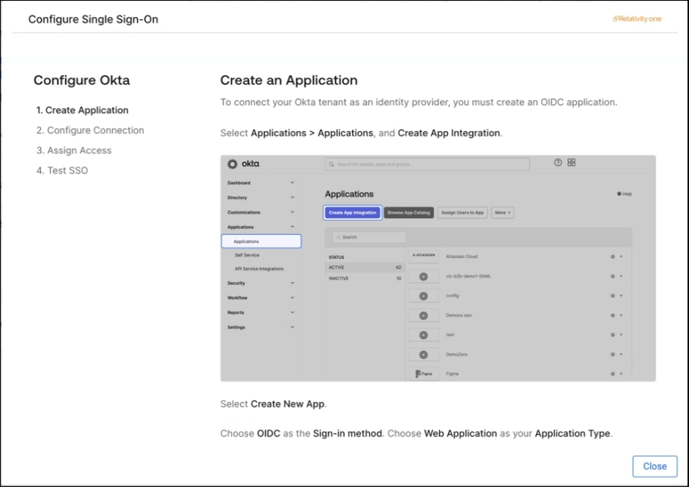689x487 pixels.
Task: Click the Create App Integration button
Action: point(352,213)
